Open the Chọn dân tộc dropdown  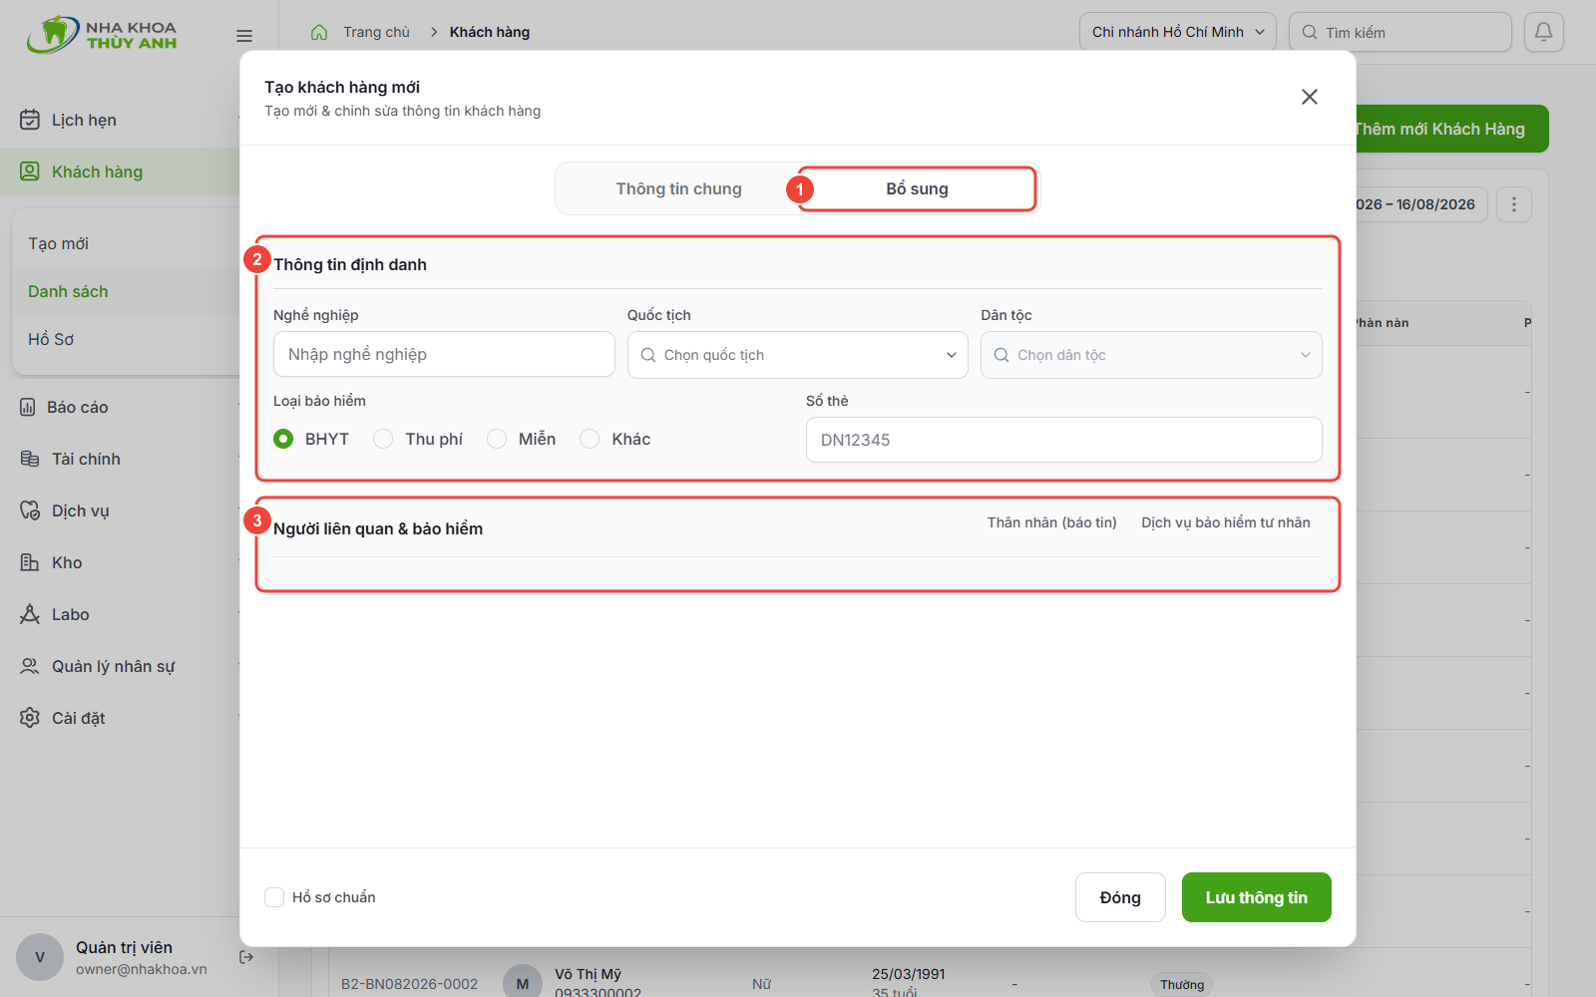click(1151, 355)
